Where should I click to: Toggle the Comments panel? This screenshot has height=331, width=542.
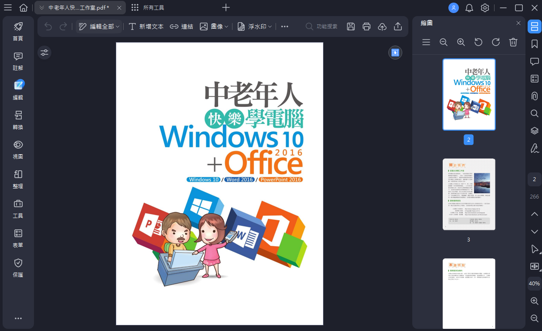pos(535,61)
